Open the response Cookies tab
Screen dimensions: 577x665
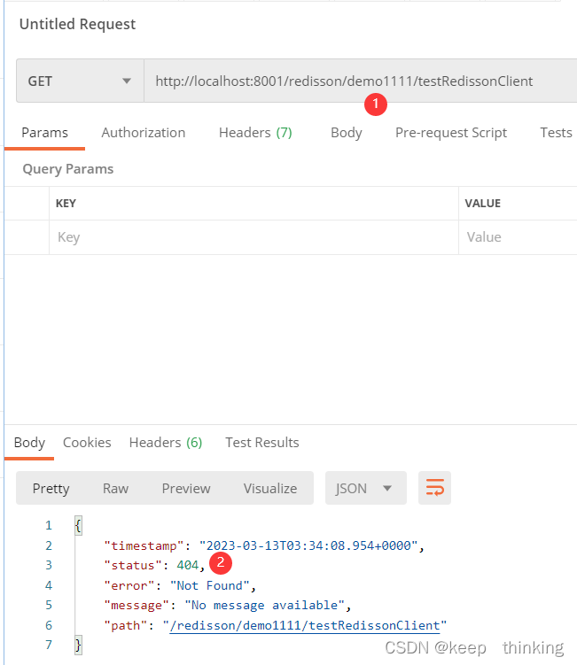tap(87, 443)
